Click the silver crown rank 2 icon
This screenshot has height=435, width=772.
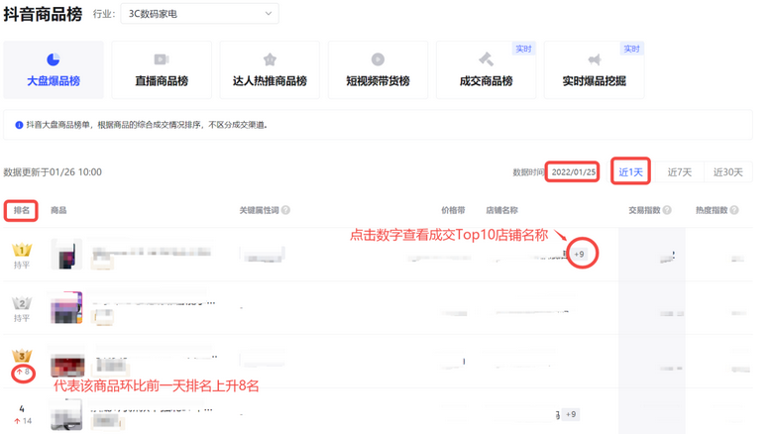click(x=22, y=303)
